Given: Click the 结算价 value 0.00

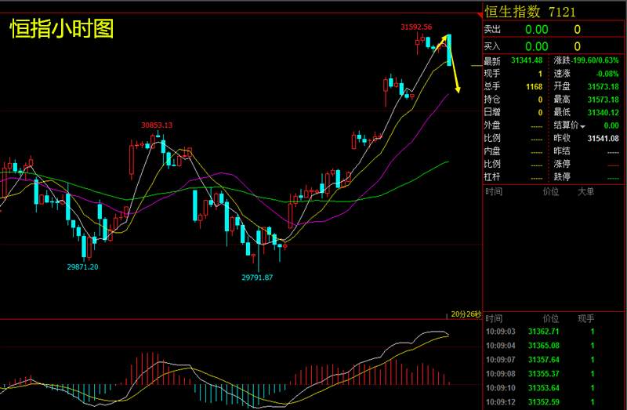Looking at the screenshot, I should tap(611, 125).
